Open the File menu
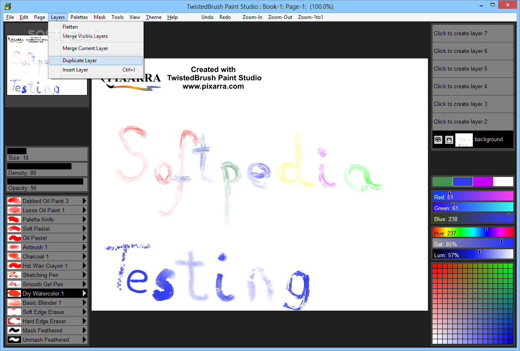 (10, 17)
